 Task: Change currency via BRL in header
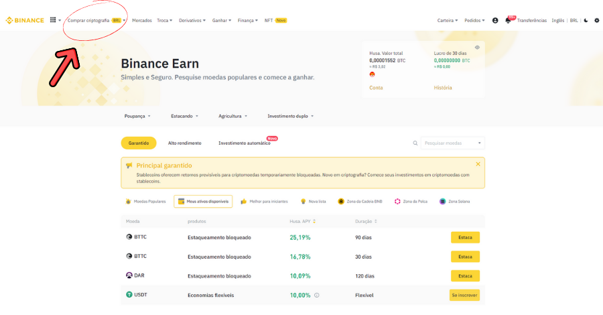click(574, 20)
